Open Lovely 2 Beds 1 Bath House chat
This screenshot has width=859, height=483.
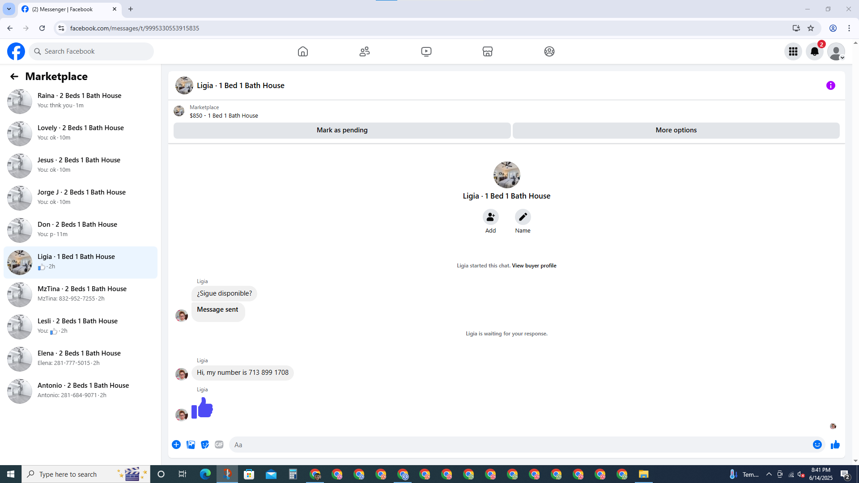tap(81, 133)
